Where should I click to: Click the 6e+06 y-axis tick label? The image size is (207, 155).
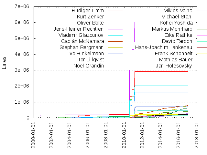22,22
